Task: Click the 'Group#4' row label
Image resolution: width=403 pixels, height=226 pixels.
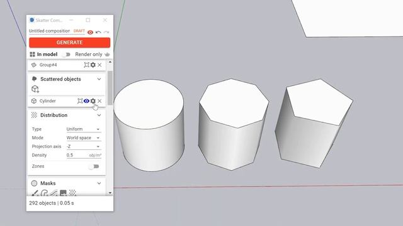Action: coord(48,65)
